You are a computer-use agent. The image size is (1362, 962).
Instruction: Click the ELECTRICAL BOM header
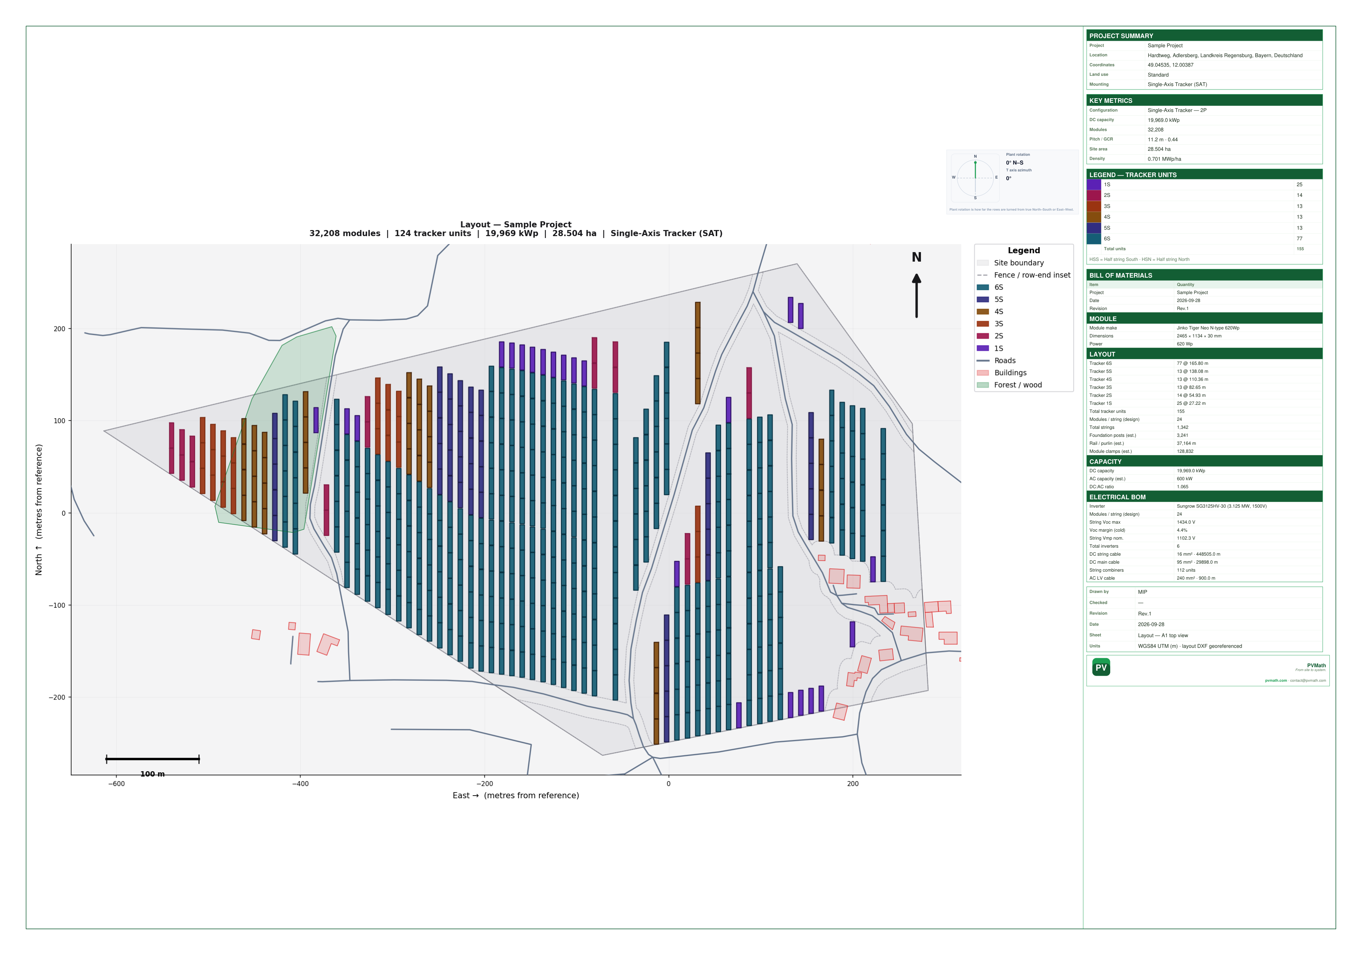[1204, 497]
